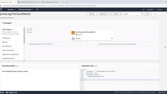
Task: Open the asdf test event dropdown
Action: 133,14
